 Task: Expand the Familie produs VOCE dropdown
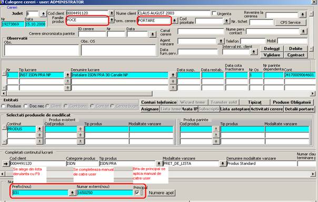coord(112,20)
